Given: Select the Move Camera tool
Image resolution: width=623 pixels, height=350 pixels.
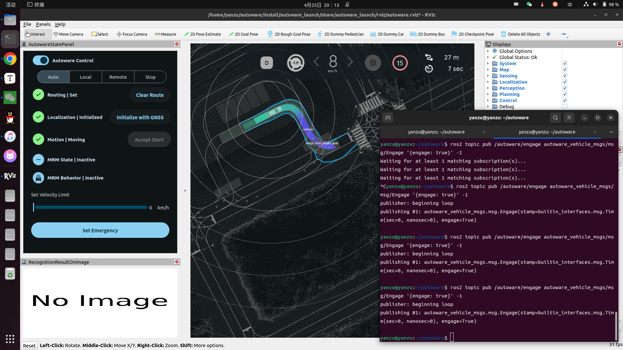Looking at the screenshot, I should click(x=68, y=34).
